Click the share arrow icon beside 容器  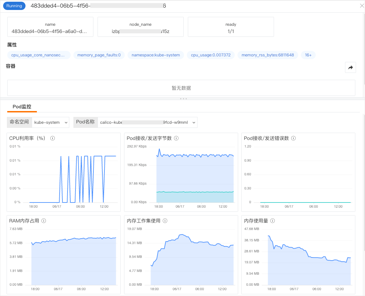pos(350,68)
